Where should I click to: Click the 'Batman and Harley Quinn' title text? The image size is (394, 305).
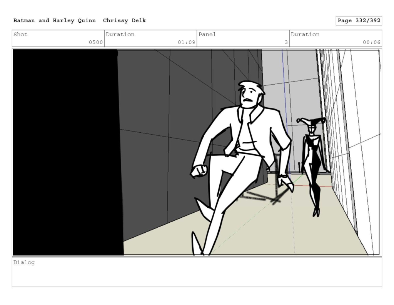tap(55, 21)
